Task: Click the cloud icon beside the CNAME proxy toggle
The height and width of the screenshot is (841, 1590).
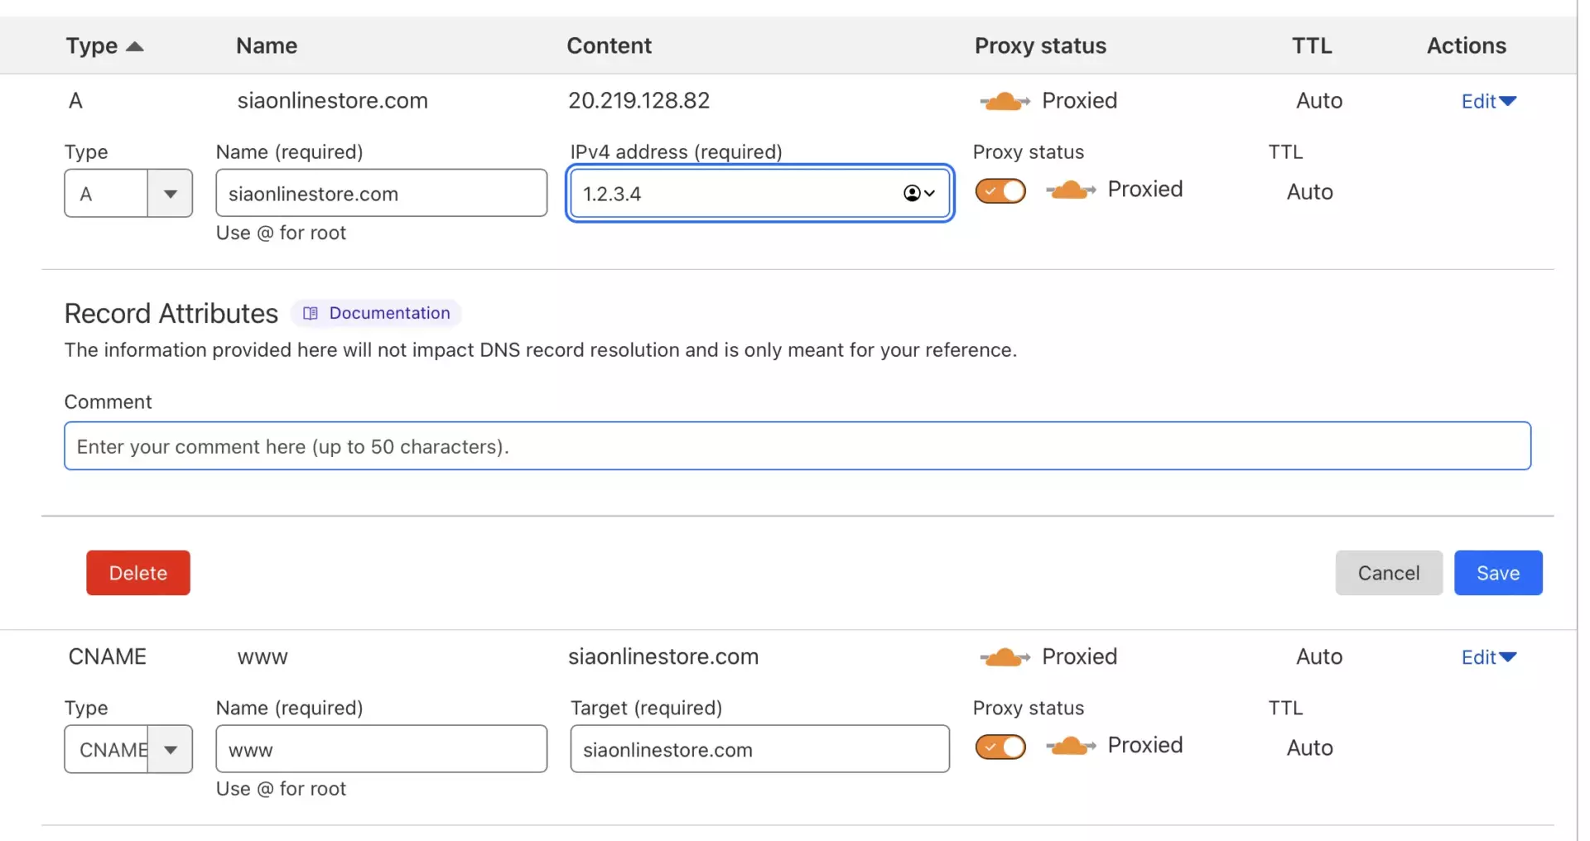Action: click(x=1070, y=746)
